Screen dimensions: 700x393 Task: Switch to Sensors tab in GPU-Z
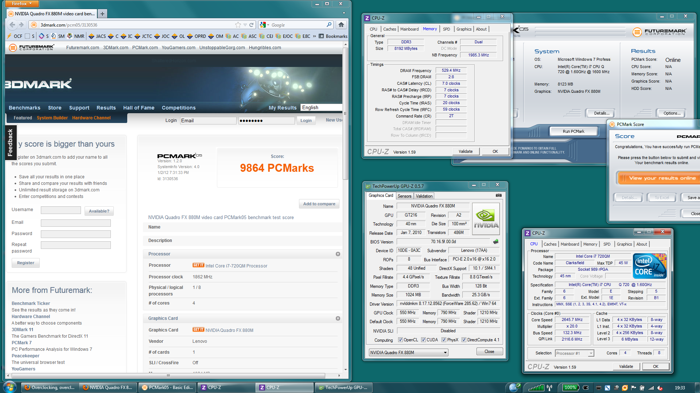(404, 196)
